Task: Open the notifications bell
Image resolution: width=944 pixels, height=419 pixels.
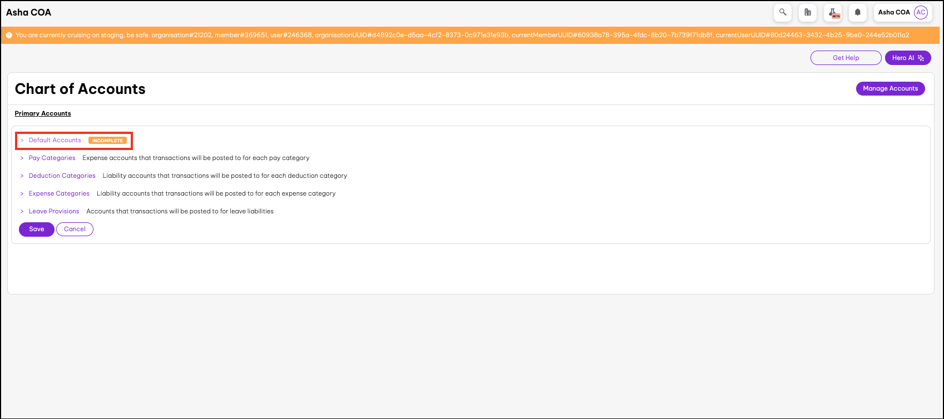Action: click(858, 12)
